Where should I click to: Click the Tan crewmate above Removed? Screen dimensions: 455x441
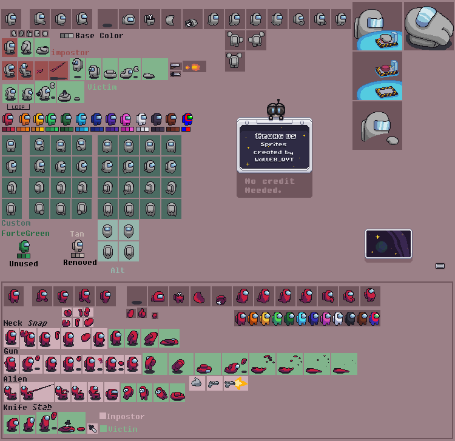coord(78,246)
